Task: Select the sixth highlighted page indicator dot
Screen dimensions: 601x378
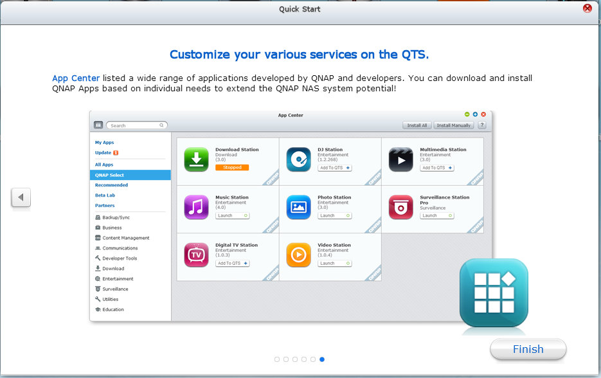Action: point(322,359)
